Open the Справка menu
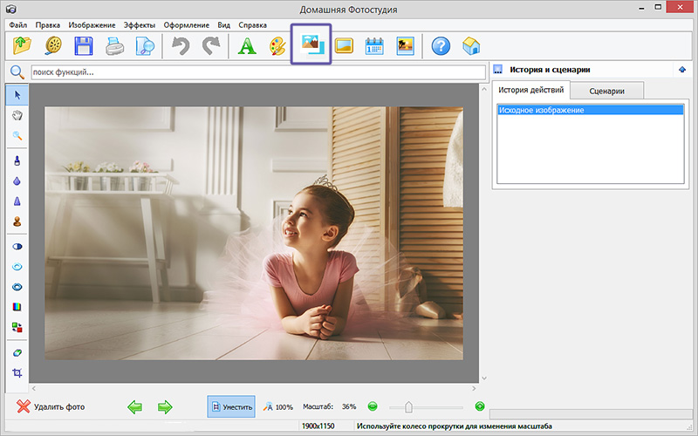This screenshot has width=698, height=436. tap(252, 25)
